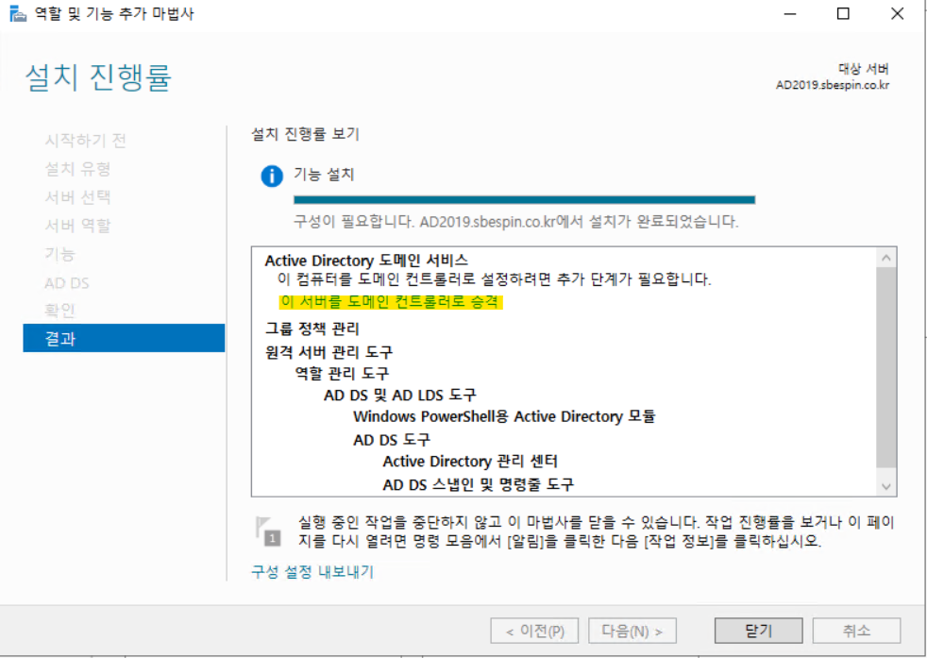Click the notification flag icon with number 1
Image resolution: width=927 pixels, height=658 pixels.
(268, 531)
